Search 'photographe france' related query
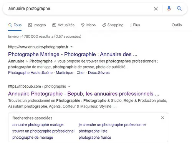Viewport: 192px width, 146px height. 95,138
